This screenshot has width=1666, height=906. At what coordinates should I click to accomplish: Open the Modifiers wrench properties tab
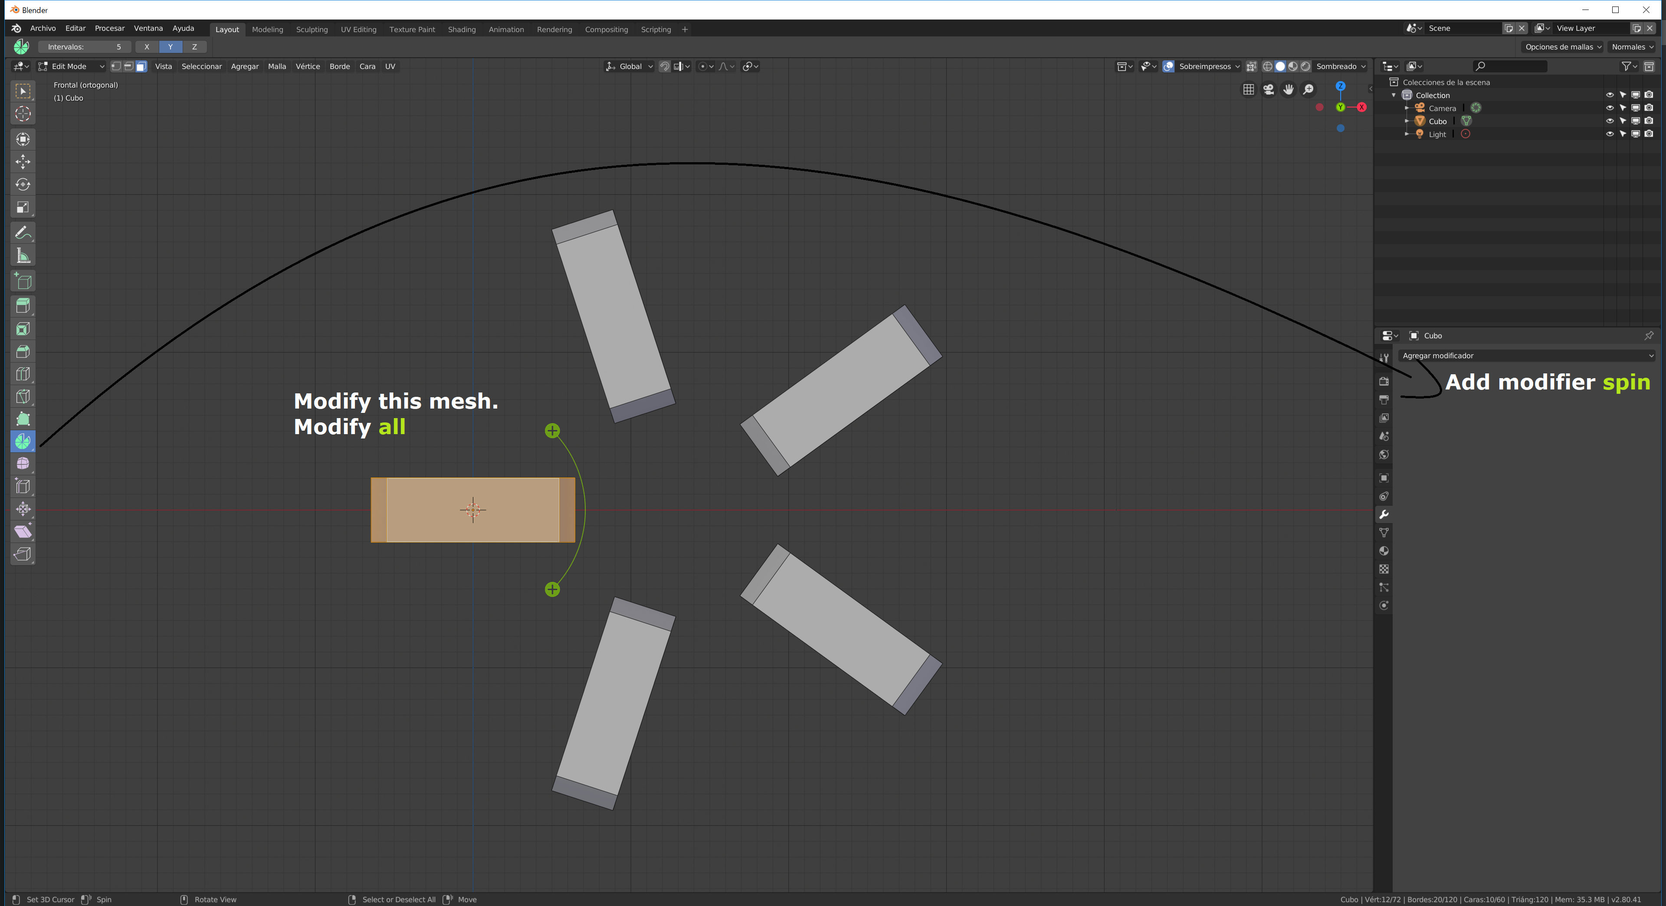pyautogui.click(x=1384, y=515)
